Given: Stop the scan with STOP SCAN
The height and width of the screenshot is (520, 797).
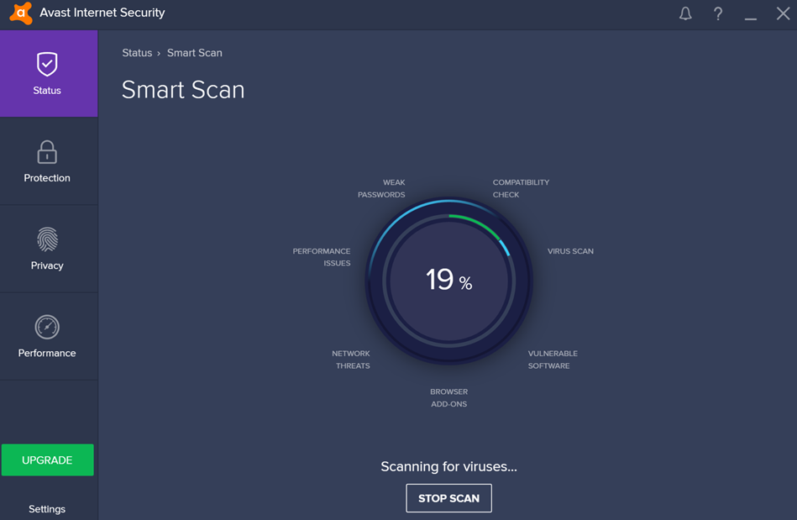Looking at the screenshot, I should pos(448,498).
